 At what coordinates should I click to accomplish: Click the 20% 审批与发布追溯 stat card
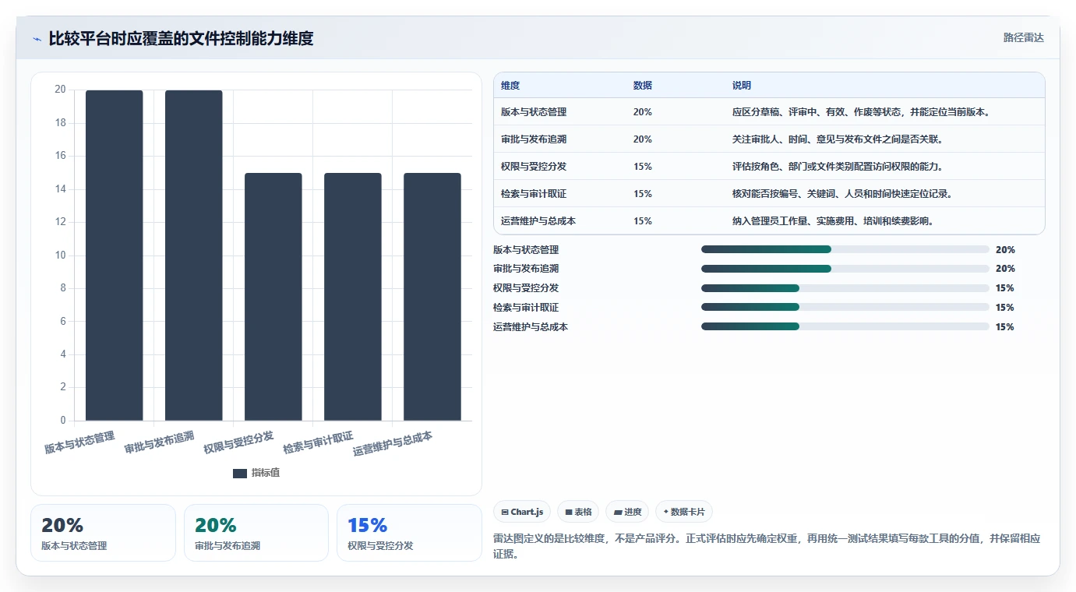tap(256, 533)
